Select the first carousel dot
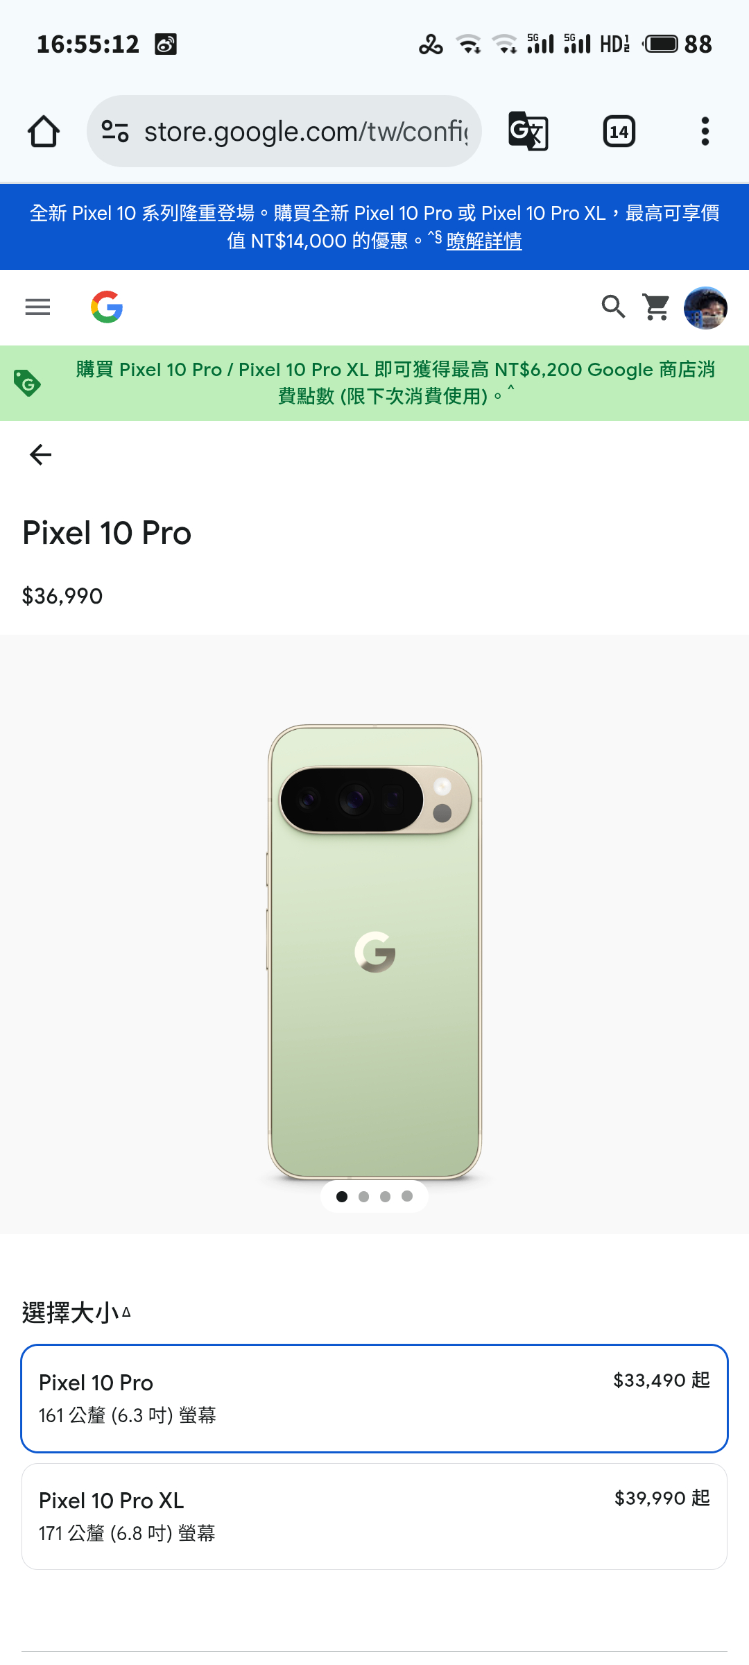Viewport: 749px width, 1665px height. tap(342, 1196)
